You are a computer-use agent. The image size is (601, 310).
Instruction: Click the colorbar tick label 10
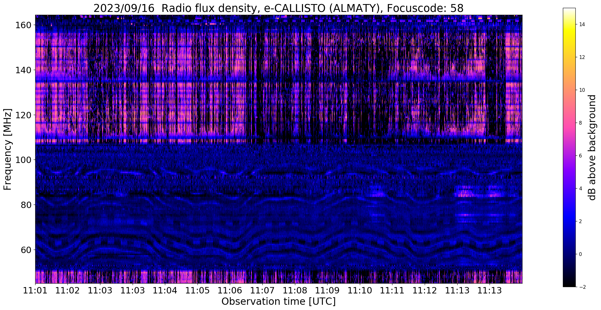pyautogui.click(x=582, y=90)
